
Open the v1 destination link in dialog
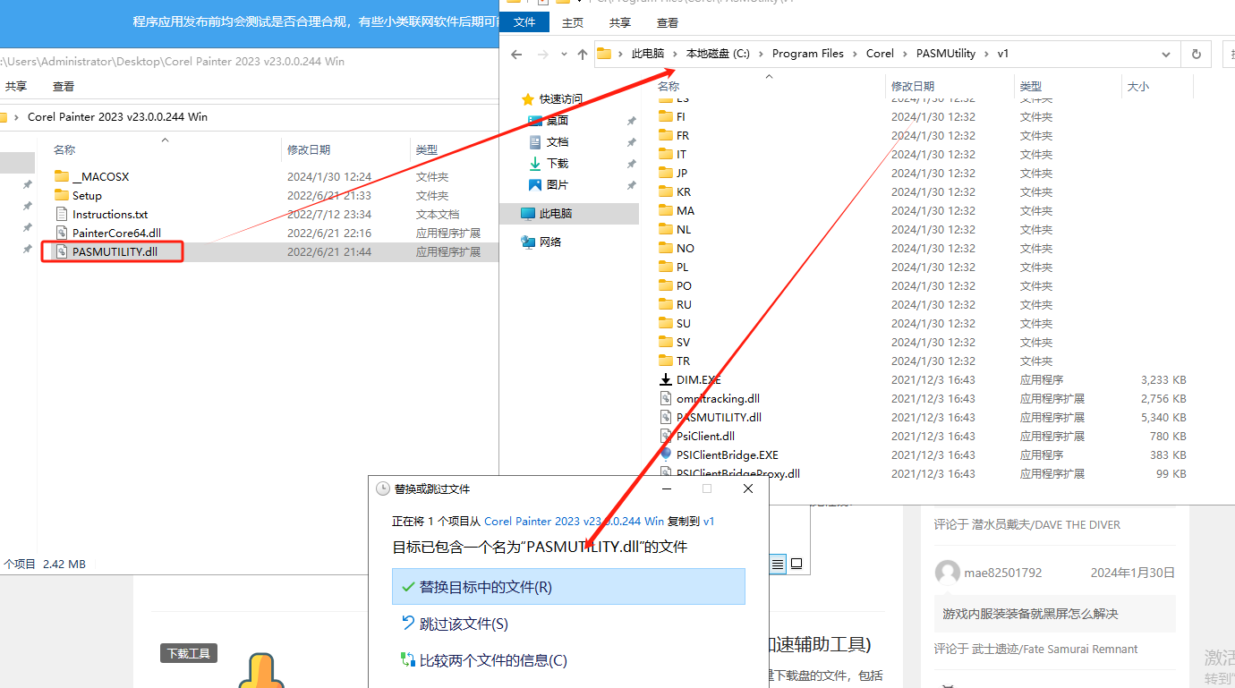[x=709, y=521]
